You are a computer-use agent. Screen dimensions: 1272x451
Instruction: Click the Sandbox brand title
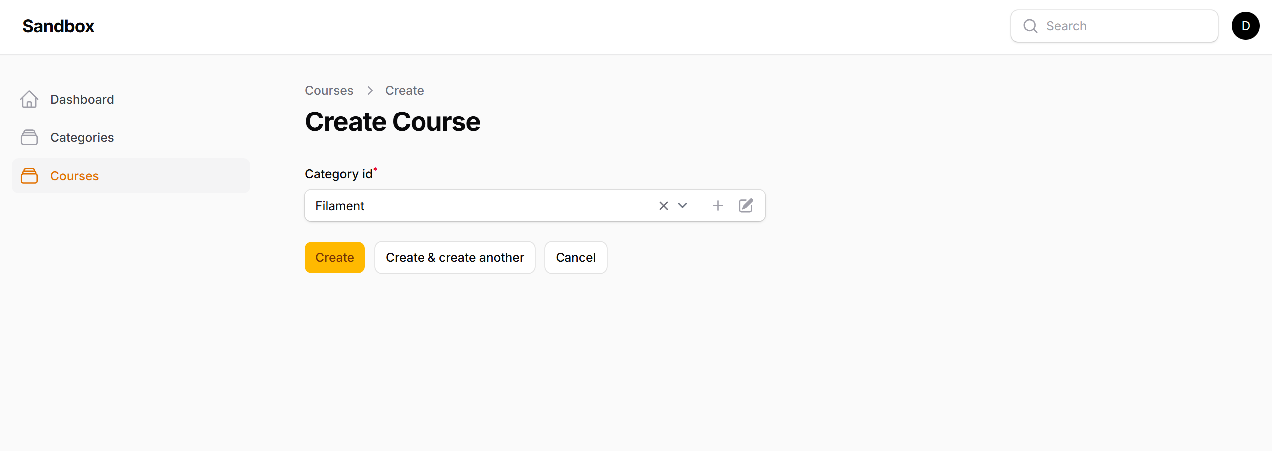[58, 26]
